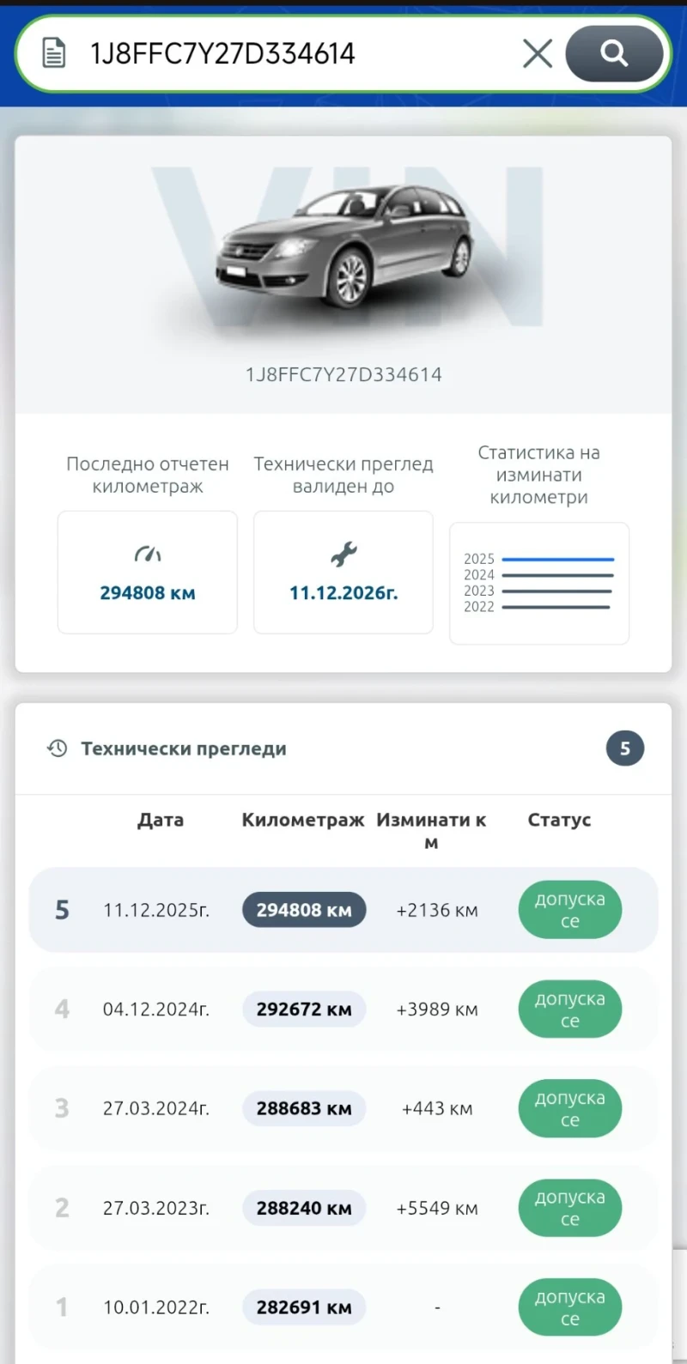Click 'допуска се' status for 04.12.2024

point(569,1009)
